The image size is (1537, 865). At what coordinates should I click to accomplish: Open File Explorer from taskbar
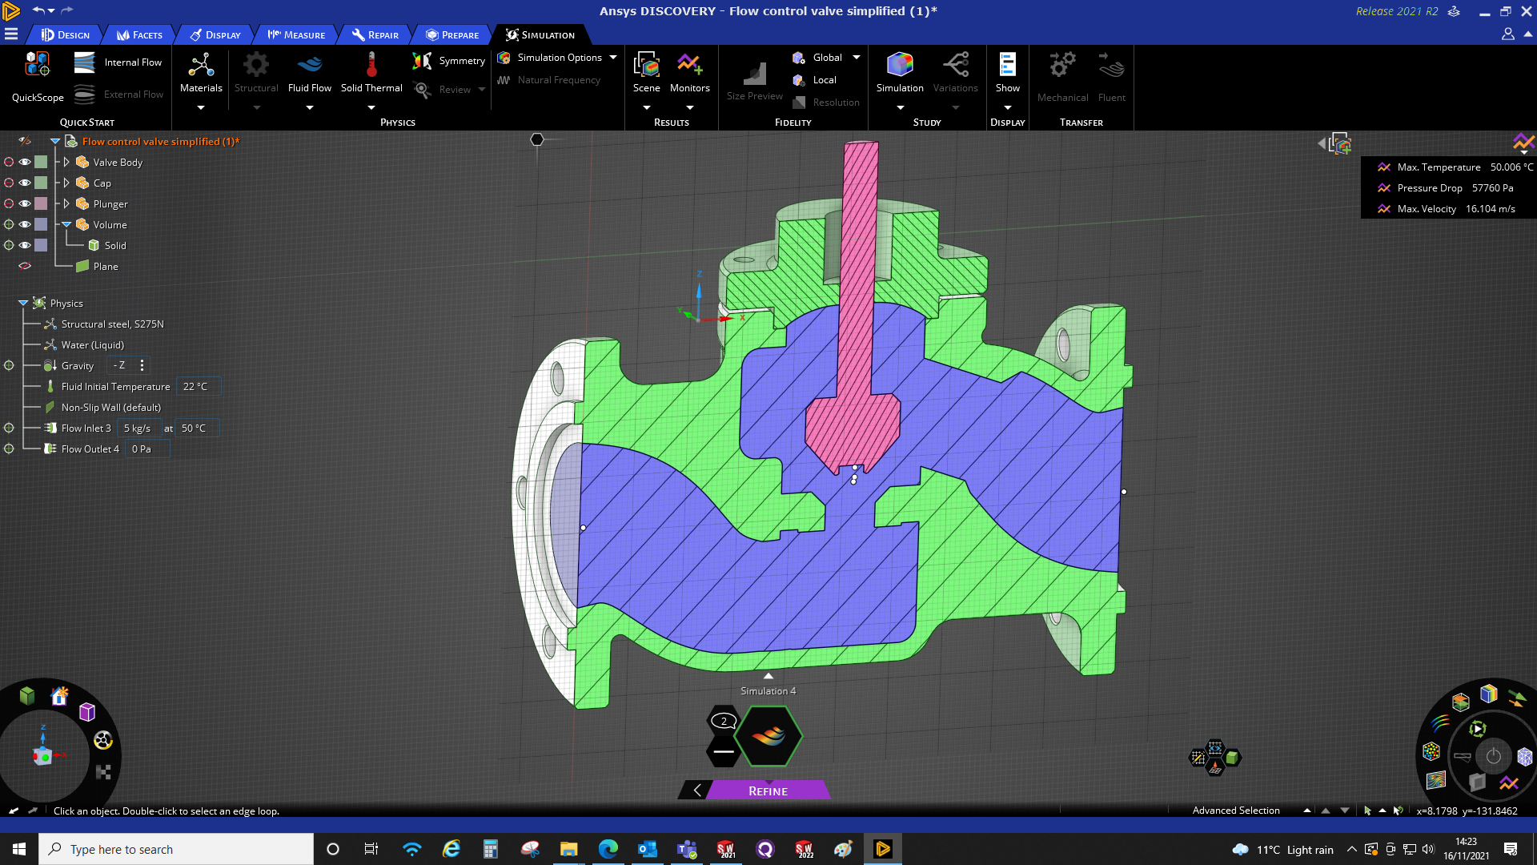pyautogui.click(x=569, y=849)
